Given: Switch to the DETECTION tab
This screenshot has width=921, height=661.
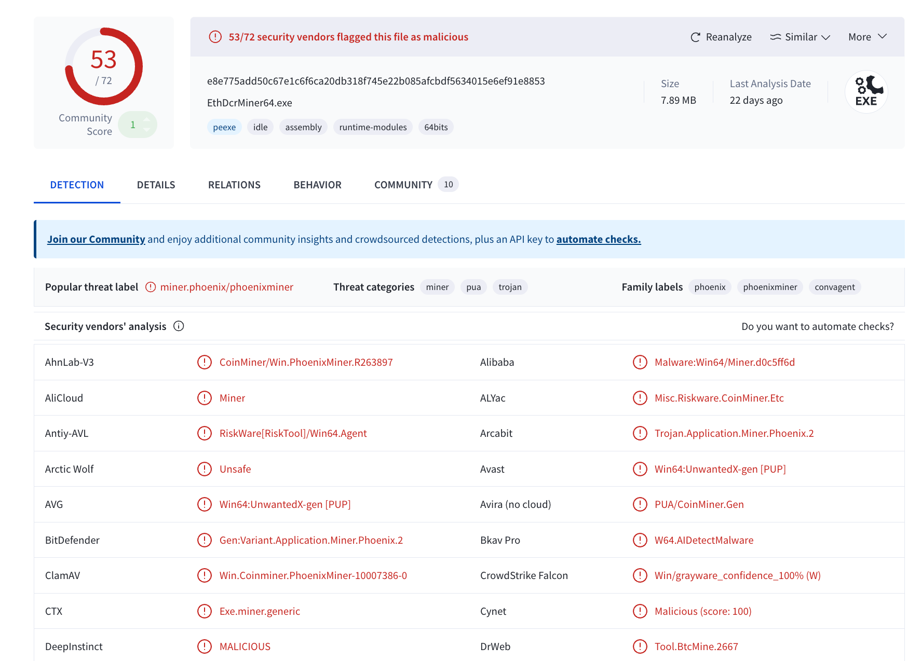Looking at the screenshot, I should (x=77, y=185).
